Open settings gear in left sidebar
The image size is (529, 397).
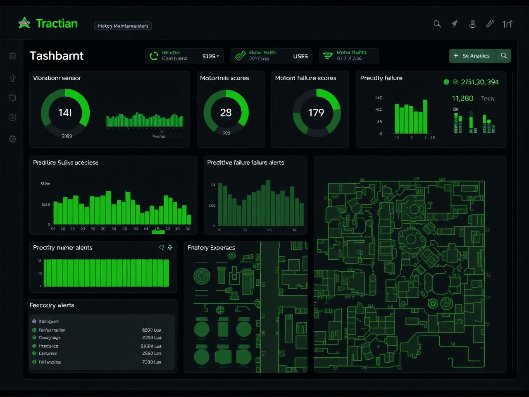[12, 139]
